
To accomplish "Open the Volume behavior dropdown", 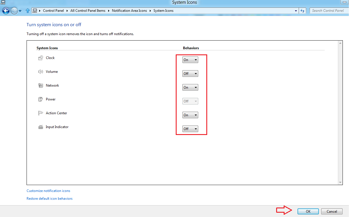I will [190, 73].
